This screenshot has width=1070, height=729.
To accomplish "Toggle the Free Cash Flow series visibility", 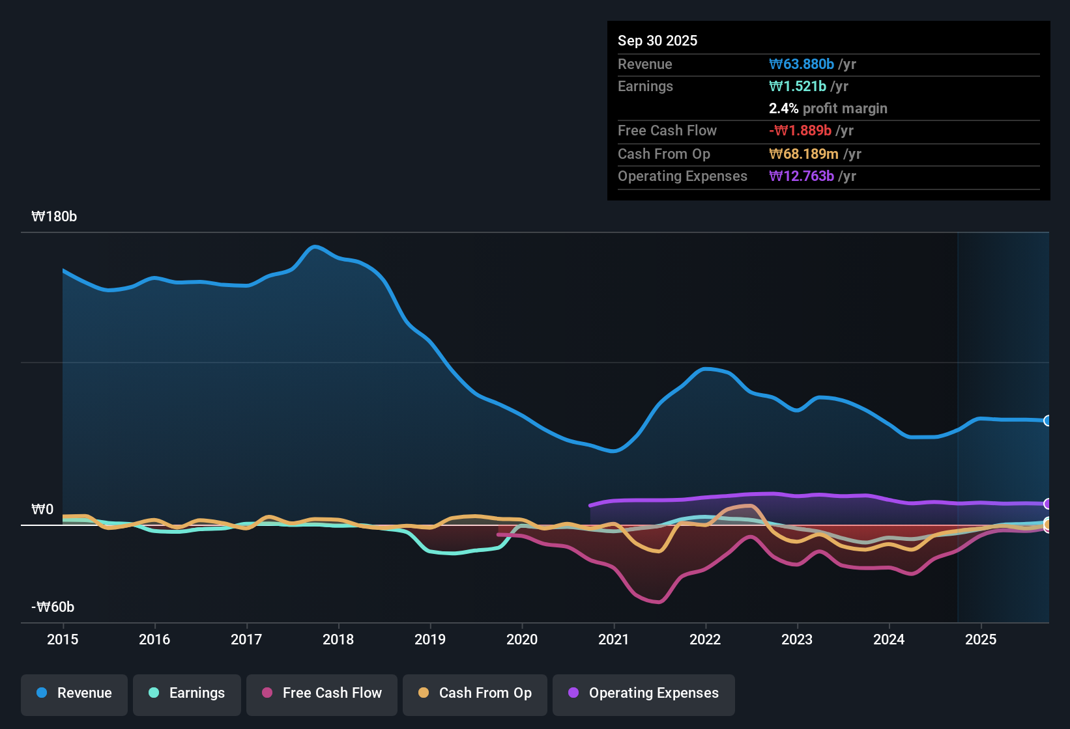I will (x=321, y=693).
